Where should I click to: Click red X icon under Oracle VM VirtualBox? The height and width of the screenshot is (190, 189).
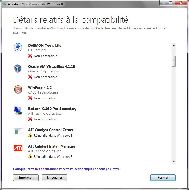coord(30,77)
